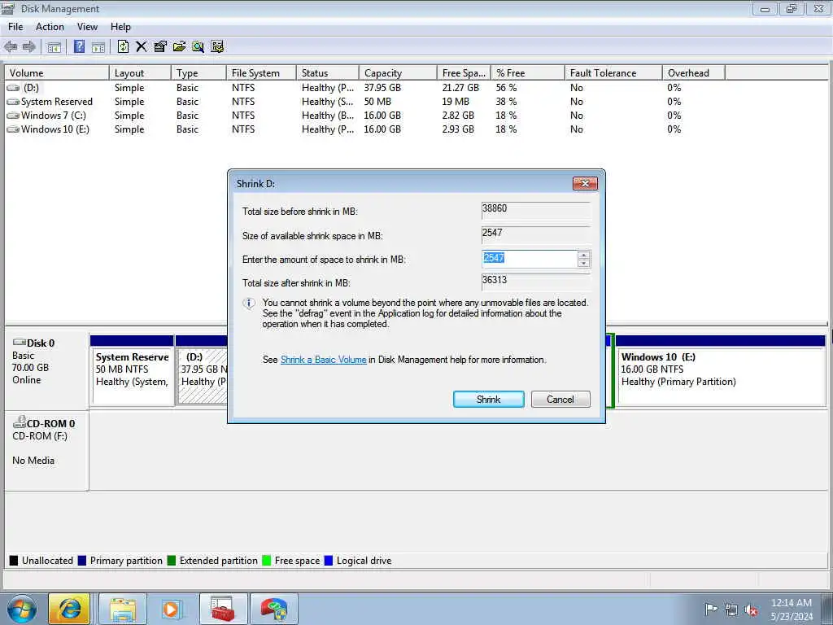Click the disk pie chart taskbar icon
The image size is (833, 625).
(273, 609)
